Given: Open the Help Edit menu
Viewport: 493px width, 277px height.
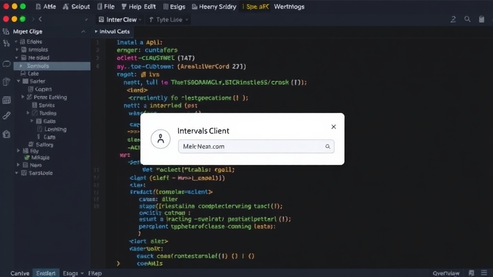Looking at the screenshot, I should (x=138, y=7).
